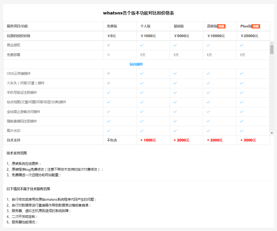Click the 高级版 column header text
The height and width of the screenshot is (231, 277).
tap(212, 26)
